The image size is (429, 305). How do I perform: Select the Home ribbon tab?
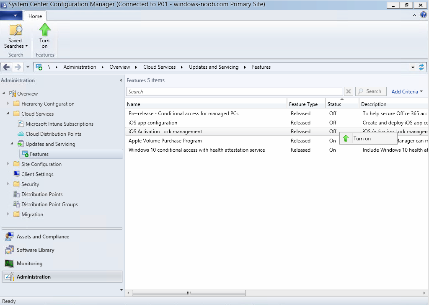35,16
